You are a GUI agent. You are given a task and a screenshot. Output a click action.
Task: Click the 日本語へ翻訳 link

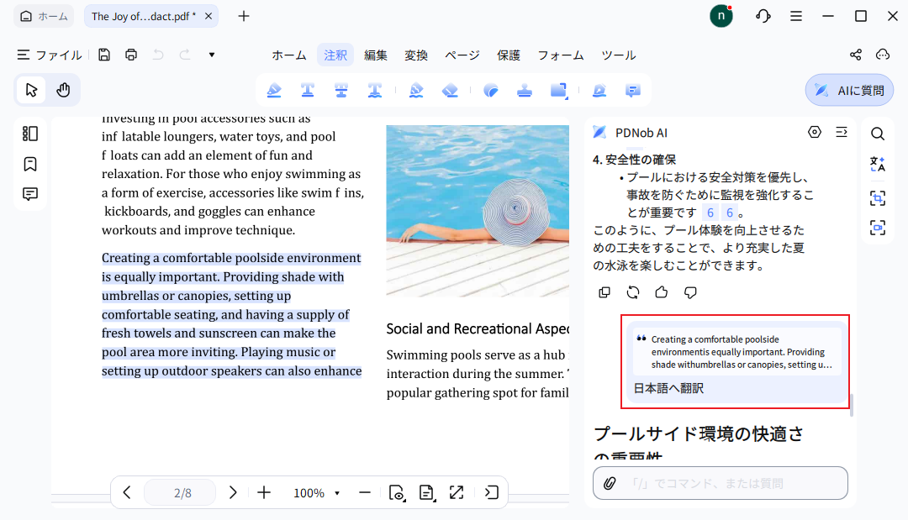pyautogui.click(x=668, y=388)
